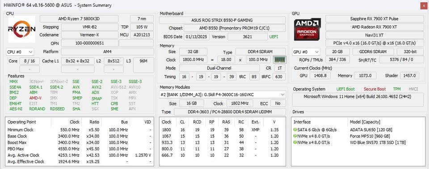
Task: Click the green memory module chip icon
Action: [280, 59]
